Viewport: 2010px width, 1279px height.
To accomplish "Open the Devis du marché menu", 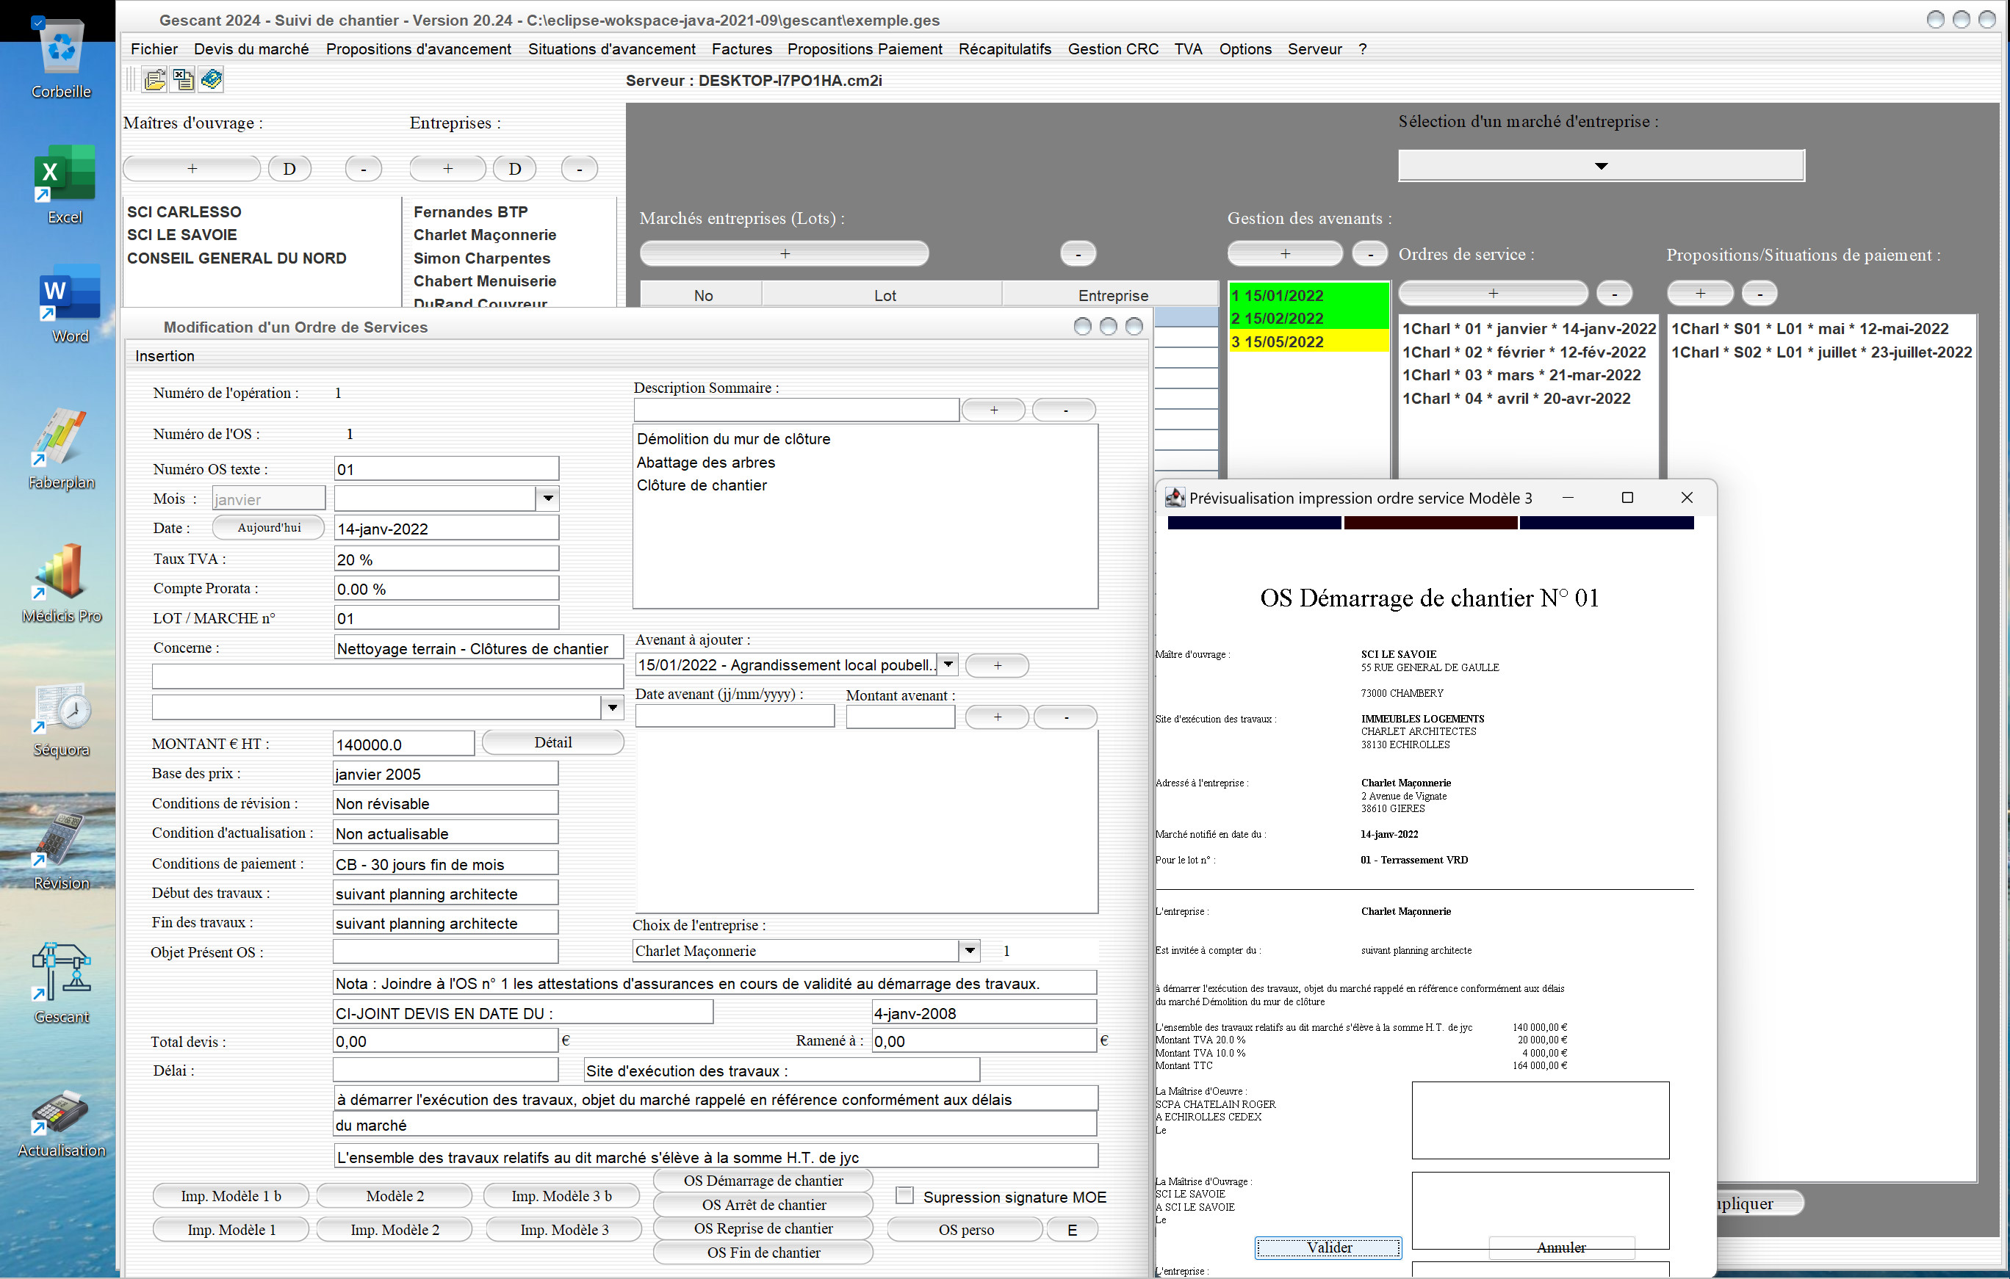I will (251, 49).
